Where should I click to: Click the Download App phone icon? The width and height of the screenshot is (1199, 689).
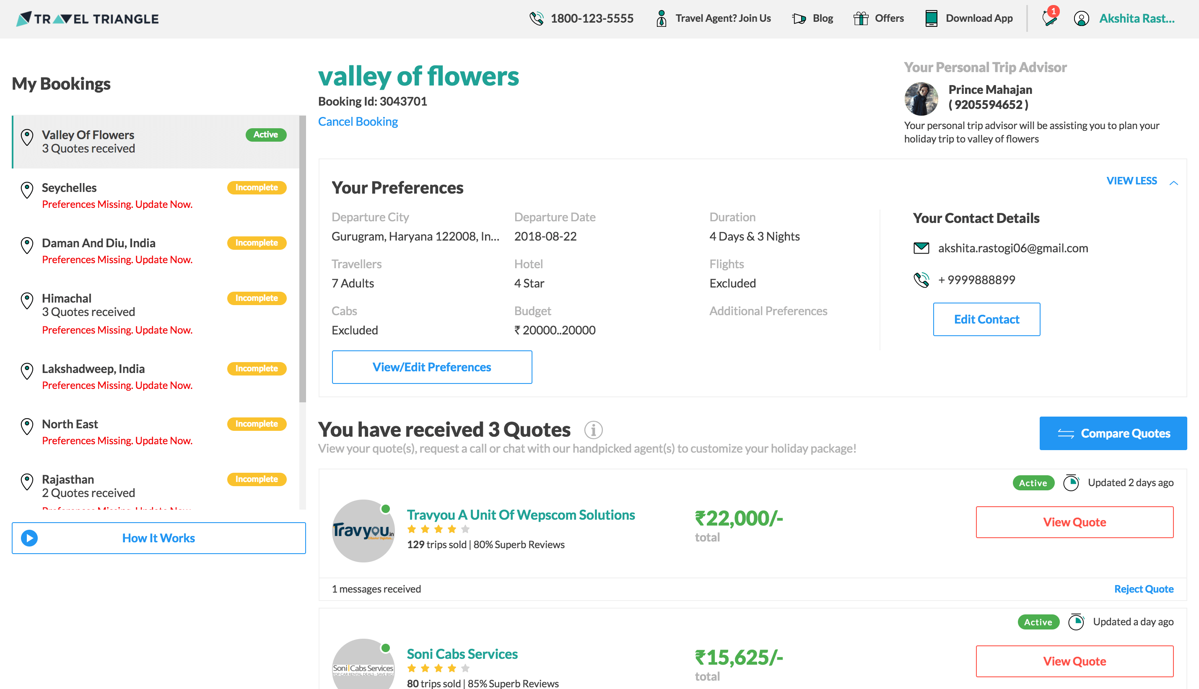point(931,18)
